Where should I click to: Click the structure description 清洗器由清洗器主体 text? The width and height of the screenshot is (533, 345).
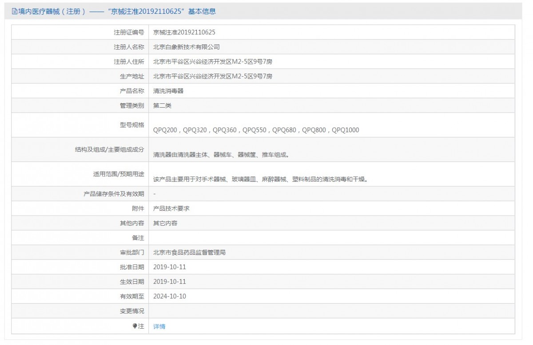[221, 155]
